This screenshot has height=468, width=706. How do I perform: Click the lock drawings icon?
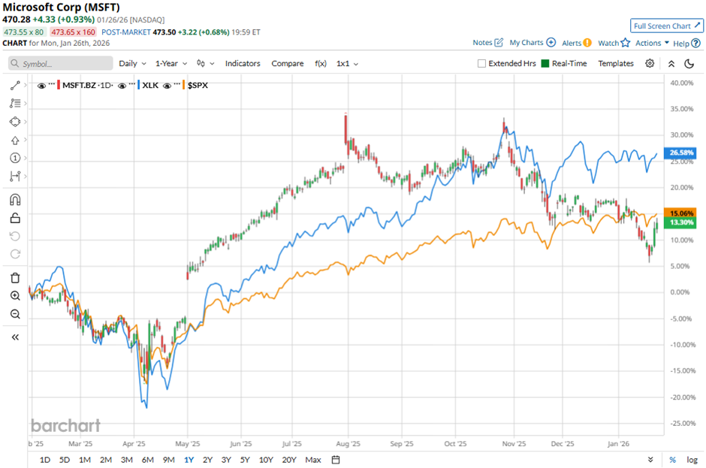(15, 219)
